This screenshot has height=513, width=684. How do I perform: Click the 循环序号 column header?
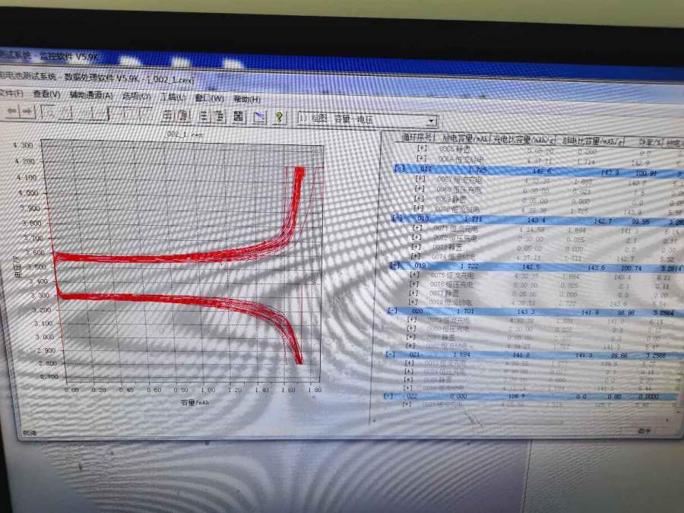416,138
